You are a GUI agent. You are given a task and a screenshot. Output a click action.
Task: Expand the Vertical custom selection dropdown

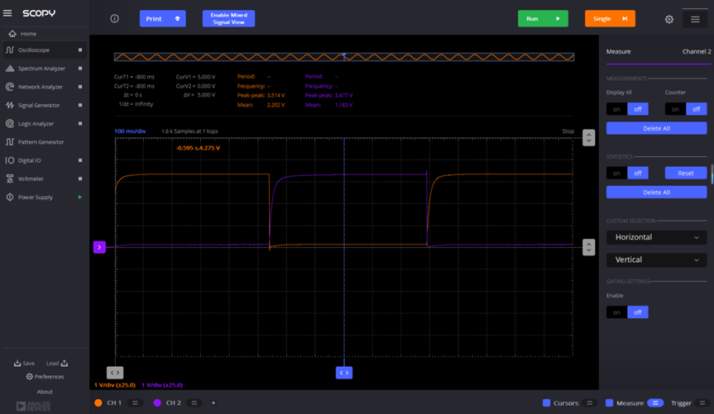point(656,259)
